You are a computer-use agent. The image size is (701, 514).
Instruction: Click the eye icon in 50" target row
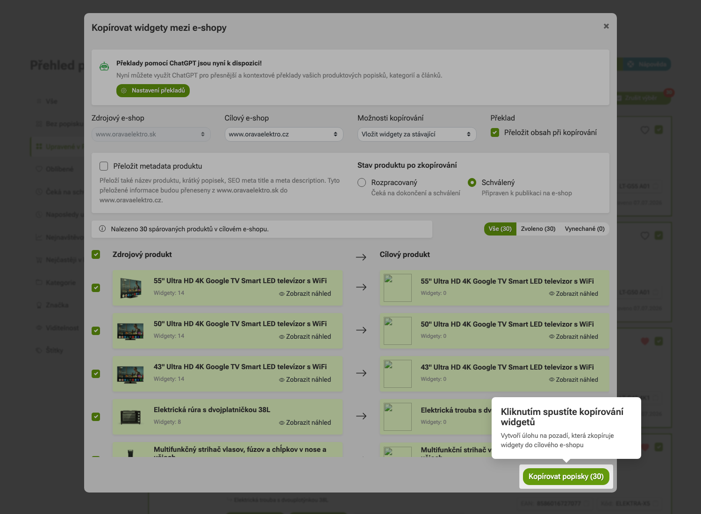click(x=552, y=337)
